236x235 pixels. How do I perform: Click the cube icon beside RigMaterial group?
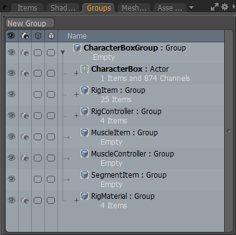point(84,196)
